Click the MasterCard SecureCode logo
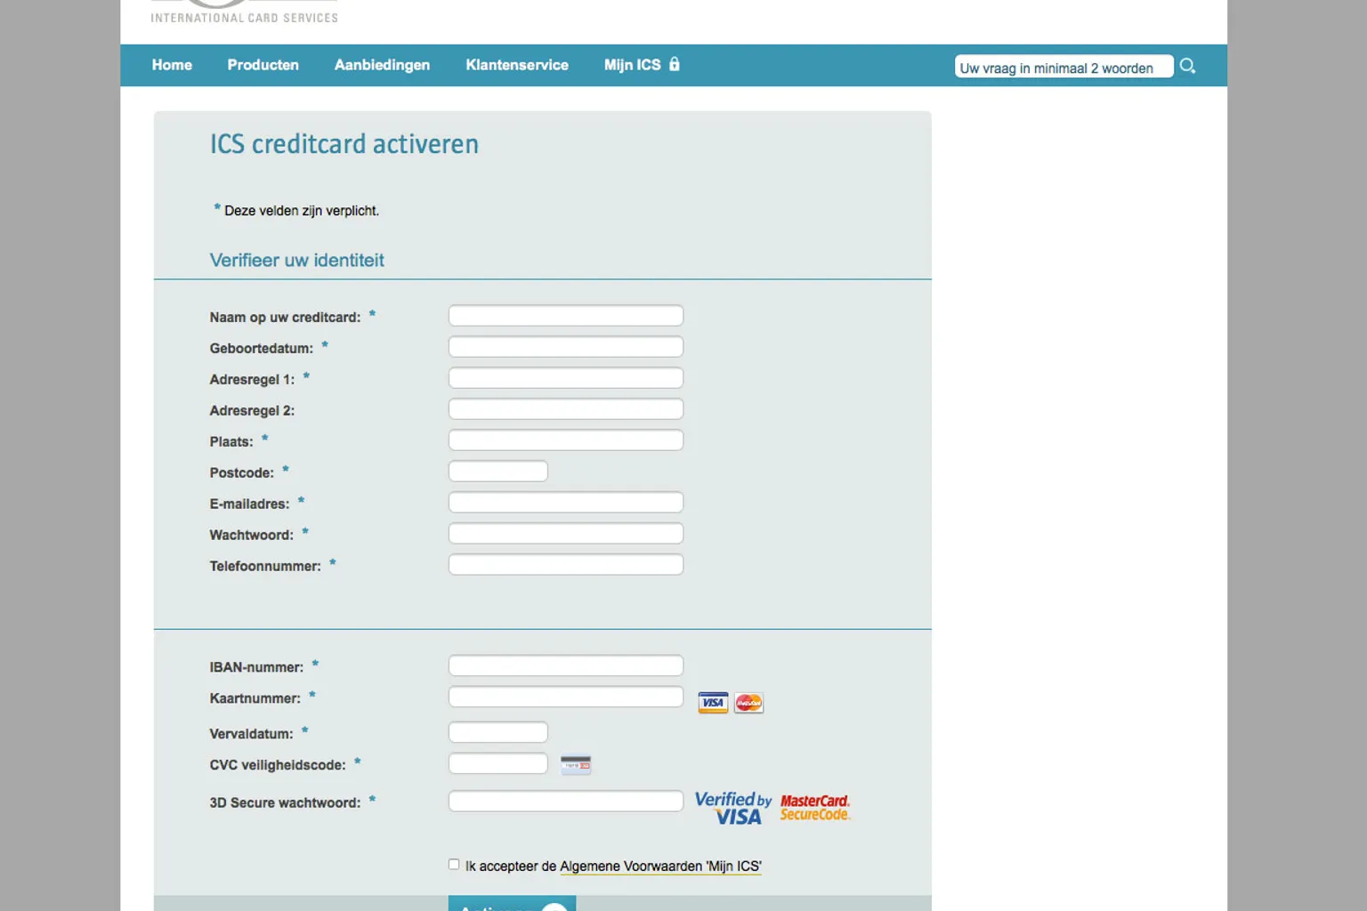 tap(814, 808)
